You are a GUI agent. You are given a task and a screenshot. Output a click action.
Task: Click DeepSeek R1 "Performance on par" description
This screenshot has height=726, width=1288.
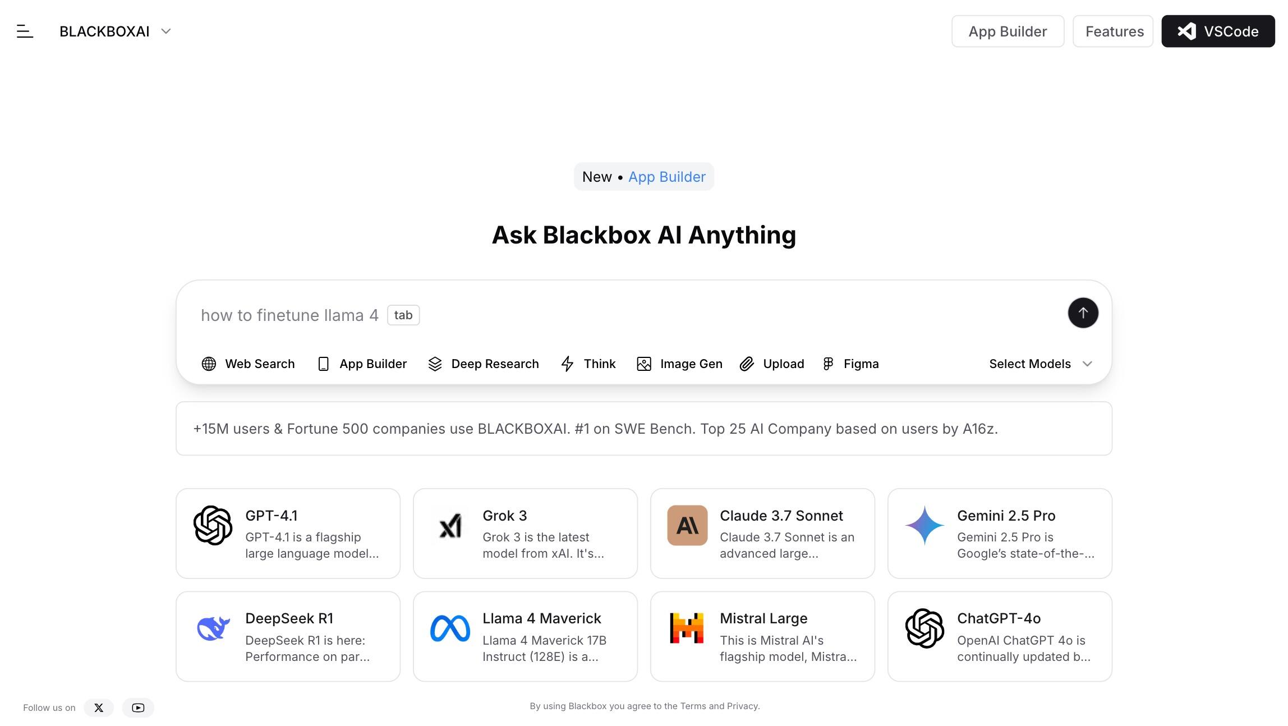(307, 649)
